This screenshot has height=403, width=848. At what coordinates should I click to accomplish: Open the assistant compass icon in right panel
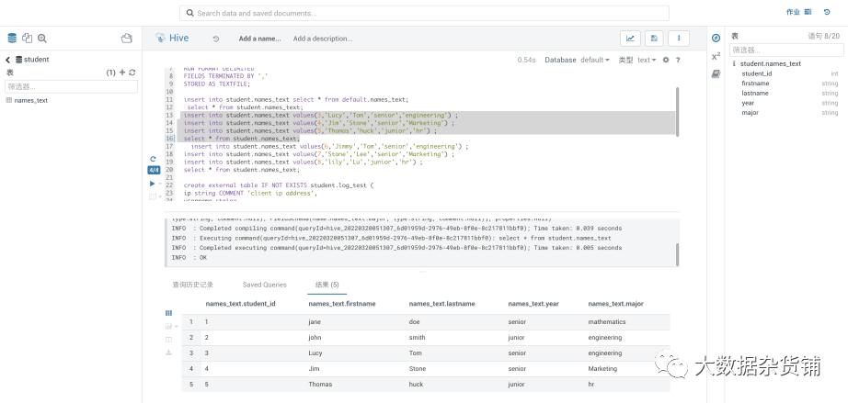[716, 38]
